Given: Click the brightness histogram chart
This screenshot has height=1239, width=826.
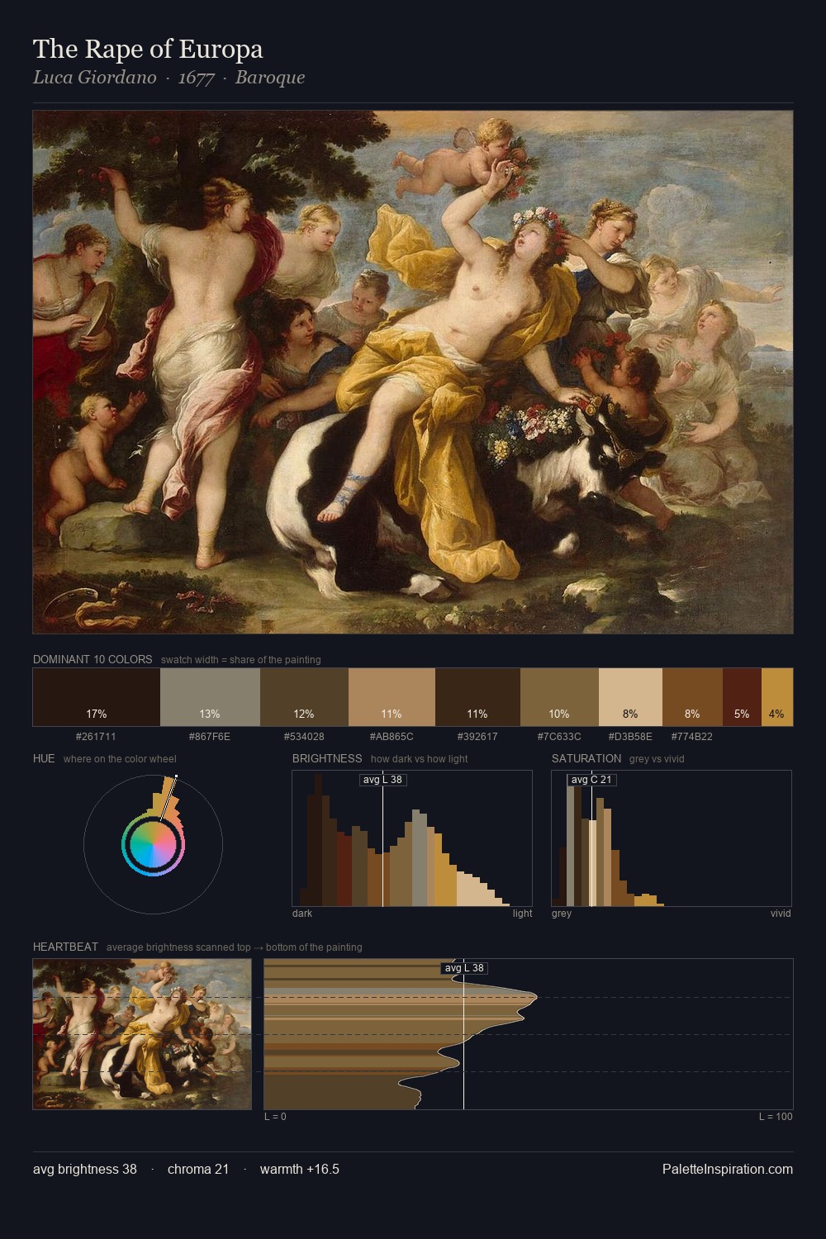Looking at the screenshot, I should 412,838.
